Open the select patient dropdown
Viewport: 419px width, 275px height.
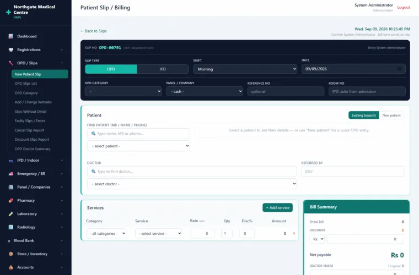pos(138,146)
